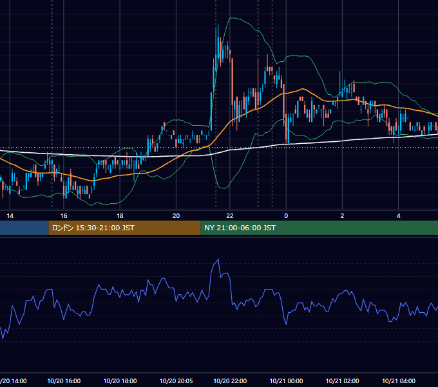
Task: Select the ロンドン 15:30-21:00 JST session bar
Action: 124,228
